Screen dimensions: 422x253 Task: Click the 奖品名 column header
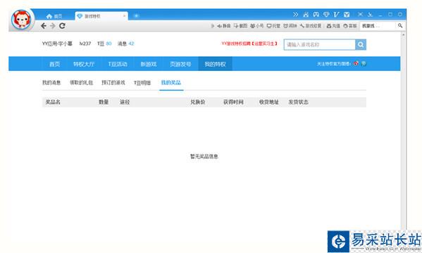[53, 102]
